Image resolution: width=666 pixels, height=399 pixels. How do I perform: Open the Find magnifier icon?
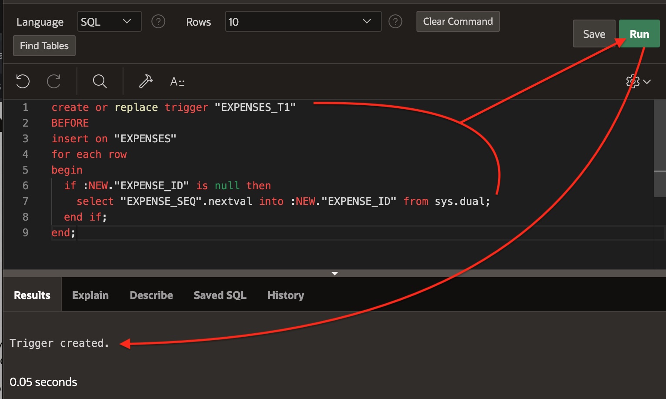[x=100, y=81]
